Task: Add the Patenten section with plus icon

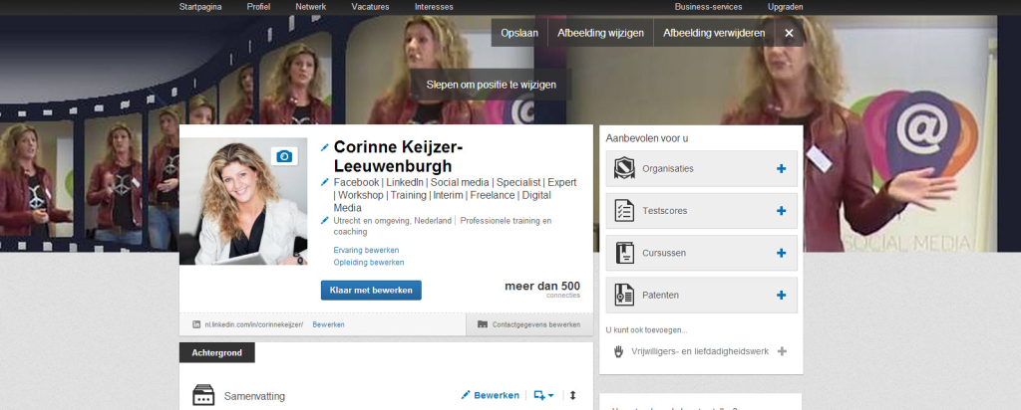Action: pos(781,295)
